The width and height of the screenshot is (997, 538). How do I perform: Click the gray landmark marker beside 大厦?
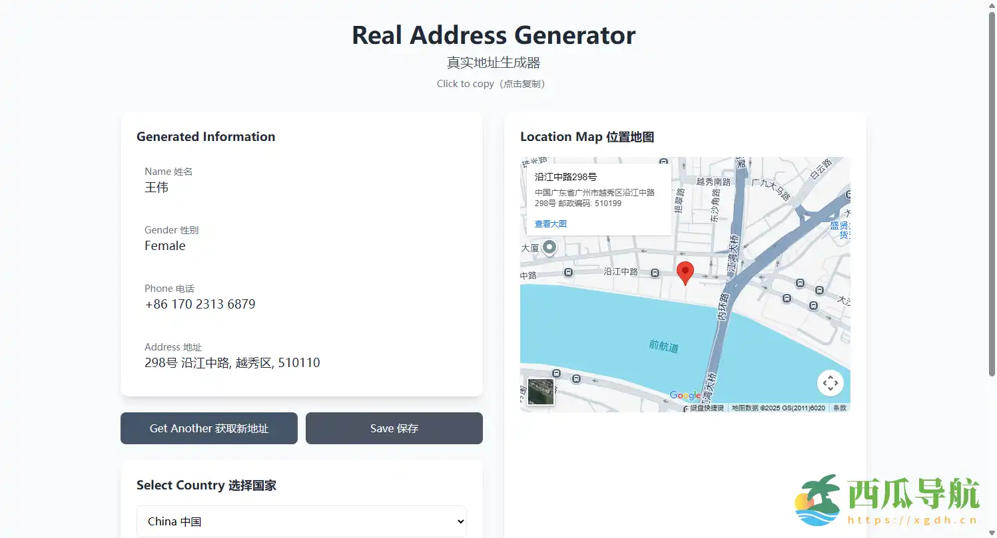click(549, 248)
